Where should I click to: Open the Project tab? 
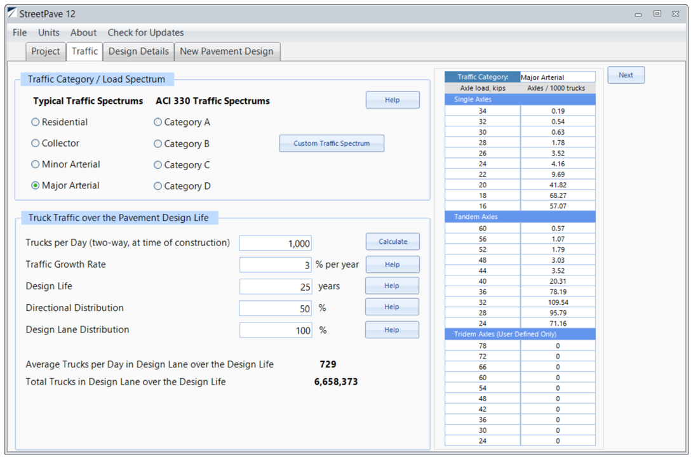(x=45, y=51)
